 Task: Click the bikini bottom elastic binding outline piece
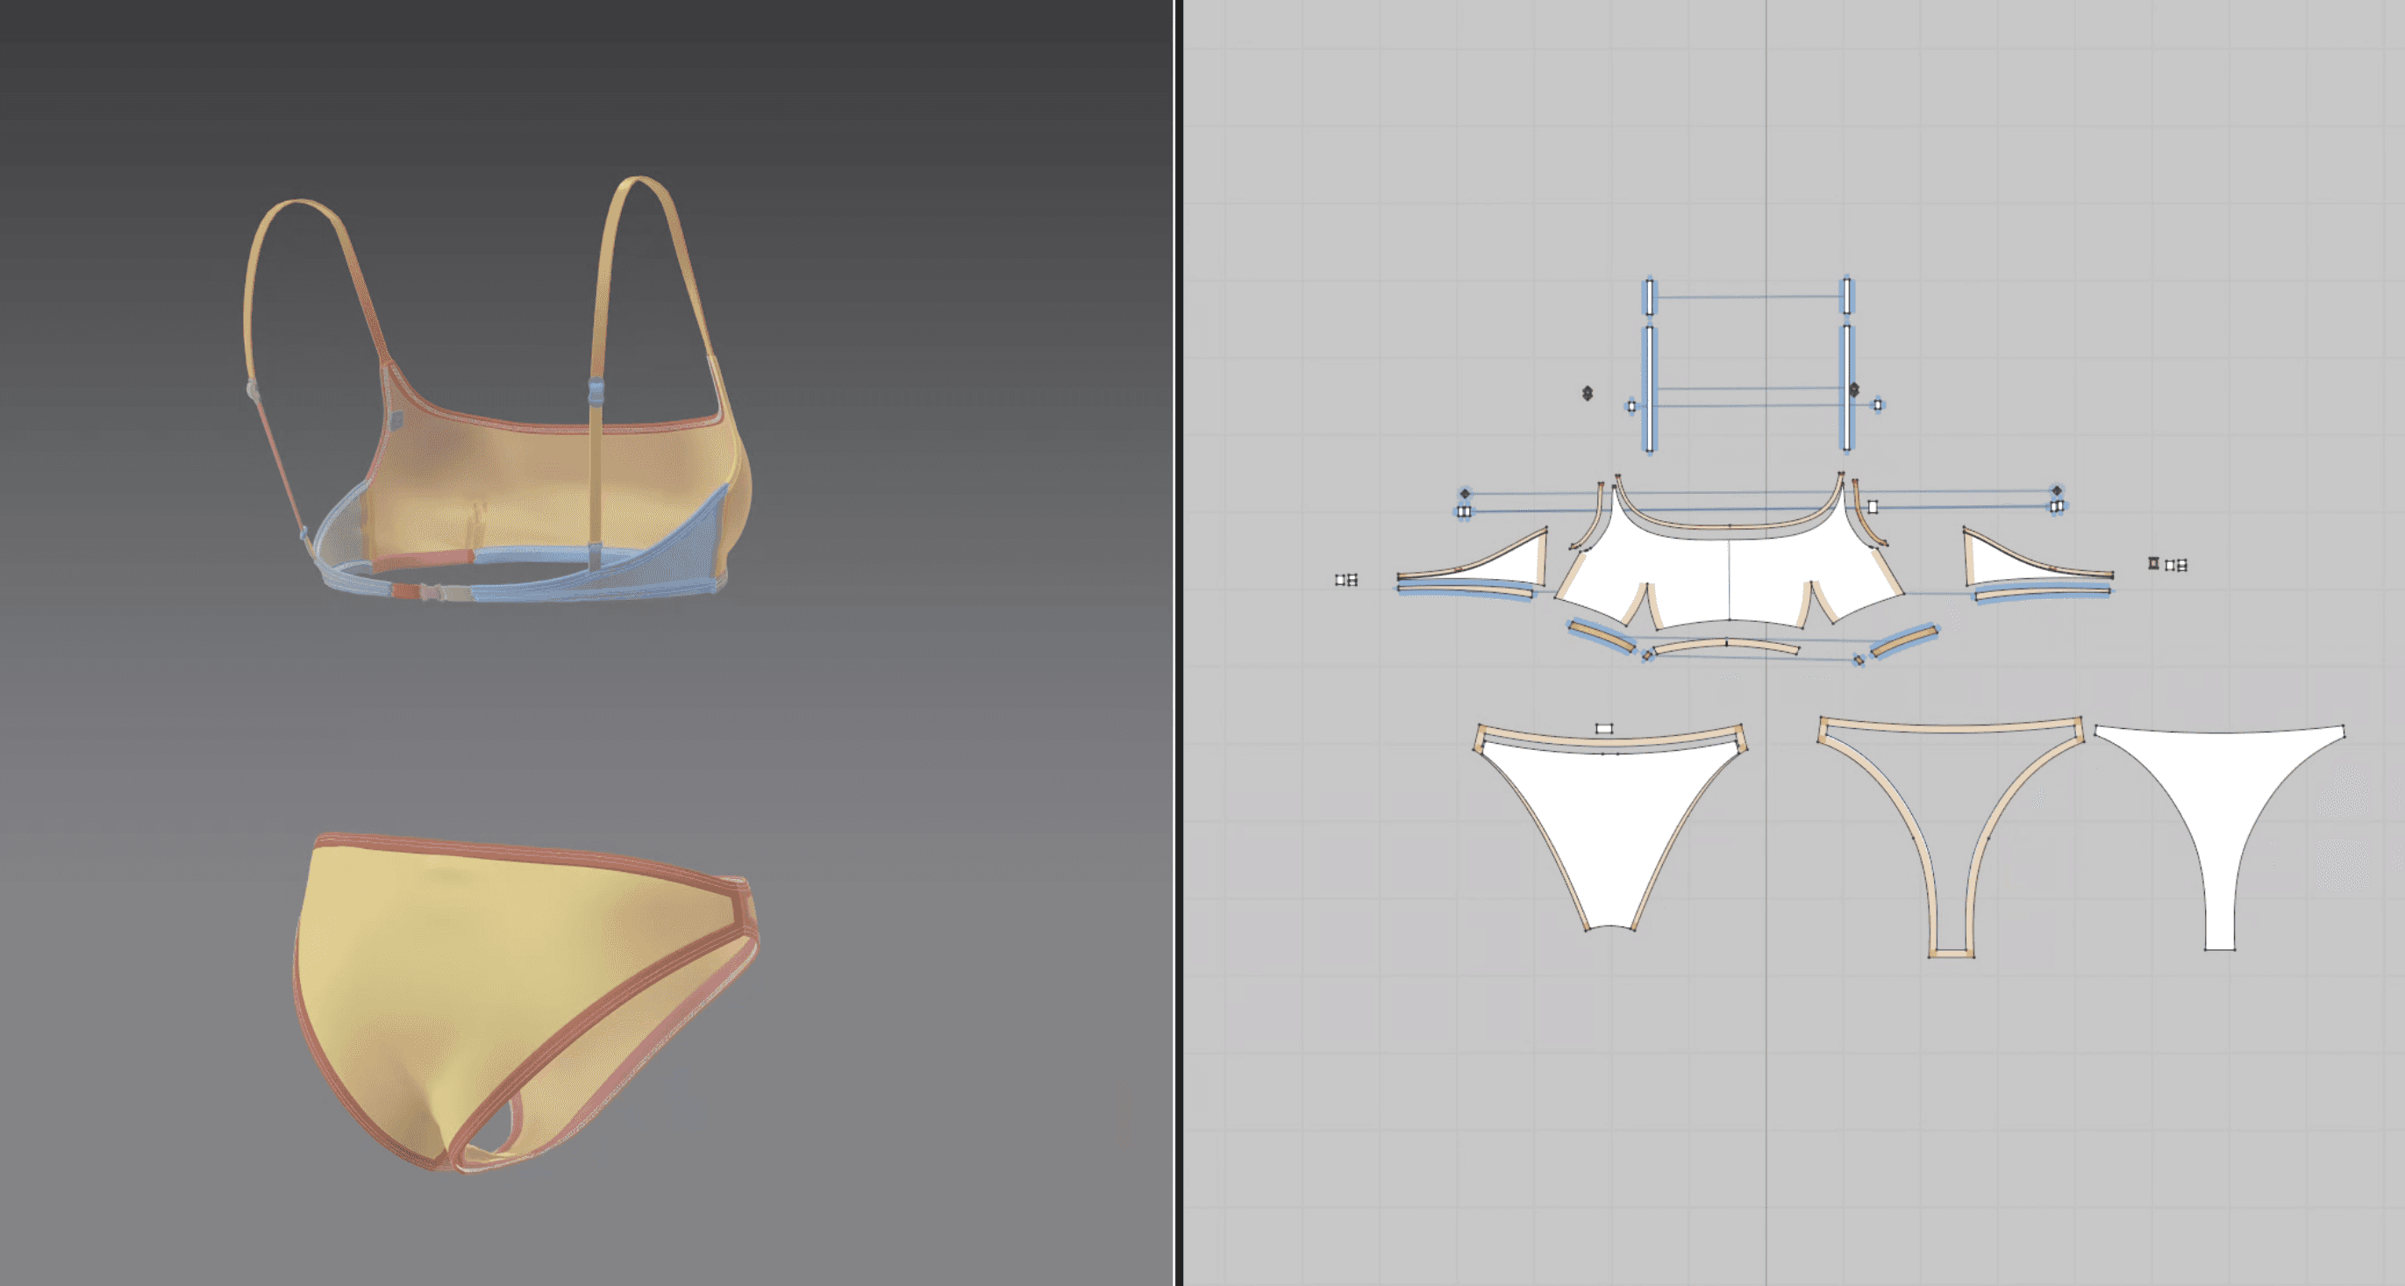(x=1951, y=729)
